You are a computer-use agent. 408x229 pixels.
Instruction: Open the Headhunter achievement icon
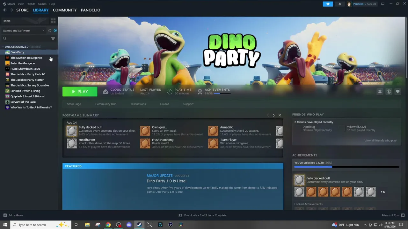click(72, 143)
